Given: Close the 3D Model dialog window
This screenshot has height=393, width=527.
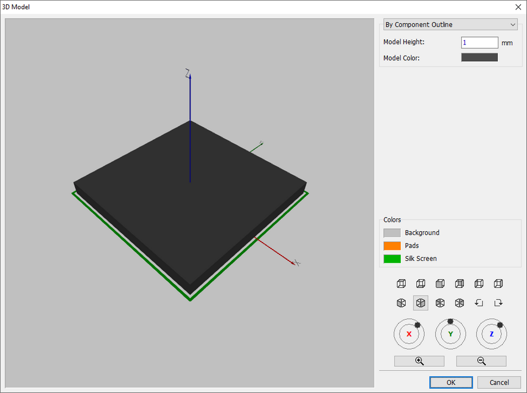Looking at the screenshot, I should point(518,7).
